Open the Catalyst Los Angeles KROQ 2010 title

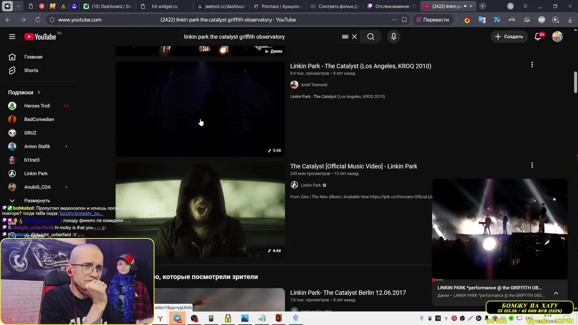(x=360, y=66)
